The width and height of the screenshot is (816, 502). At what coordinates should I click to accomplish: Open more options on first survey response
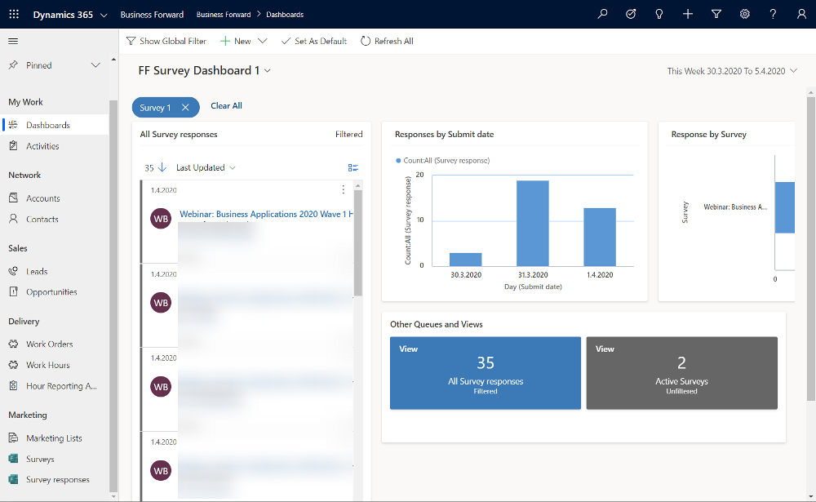click(x=343, y=189)
